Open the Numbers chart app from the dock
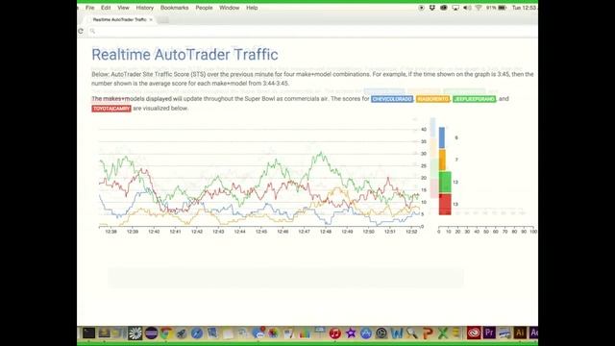This screenshot has width=615, height=346. [305, 334]
